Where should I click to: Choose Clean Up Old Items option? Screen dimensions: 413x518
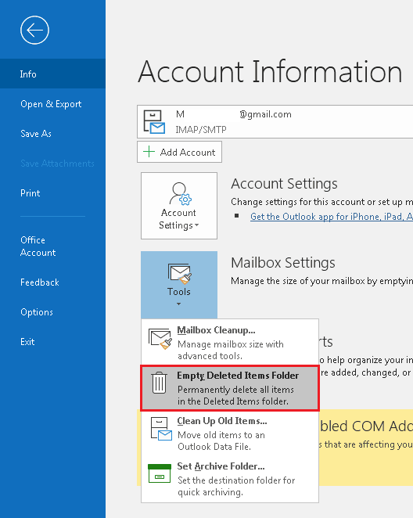pyautogui.click(x=230, y=433)
